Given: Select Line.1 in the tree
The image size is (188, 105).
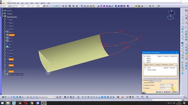Looking at the screenshot, I should click(x=11, y=38).
